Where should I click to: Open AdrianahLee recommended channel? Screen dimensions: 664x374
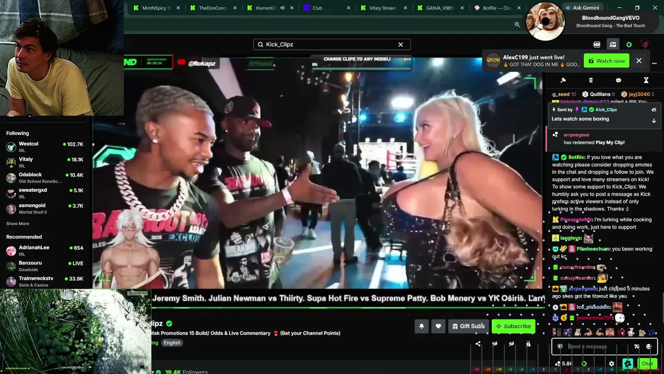(45, 250)
